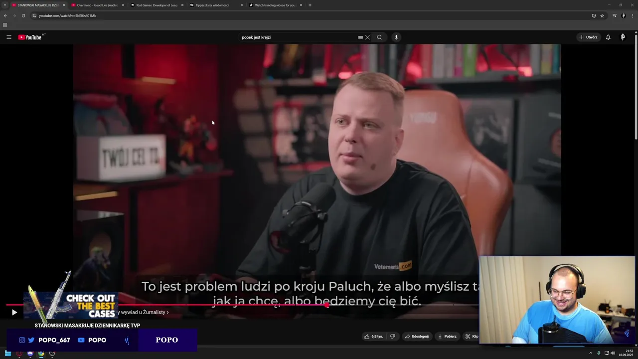This screenshot has width=638, height=359.
Task: Go back in browser
Action: coord(5,15)
